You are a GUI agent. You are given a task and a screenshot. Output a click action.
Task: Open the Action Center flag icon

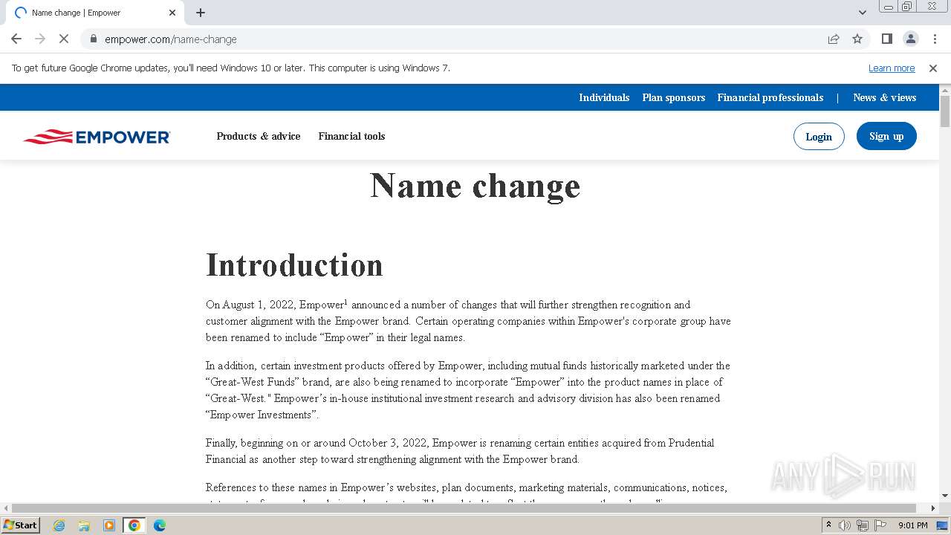click(x=880, y=525)
